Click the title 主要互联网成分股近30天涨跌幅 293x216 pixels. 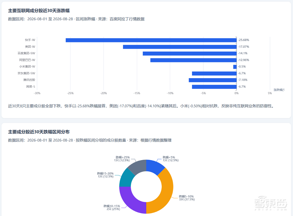coord(39,11)
